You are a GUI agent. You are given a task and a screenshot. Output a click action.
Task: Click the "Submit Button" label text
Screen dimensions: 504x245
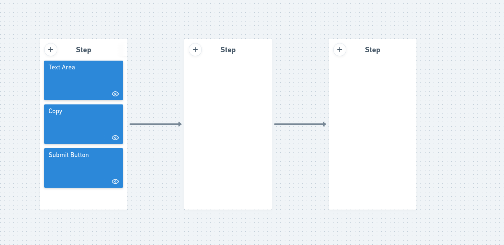click(x=69, y=155)
